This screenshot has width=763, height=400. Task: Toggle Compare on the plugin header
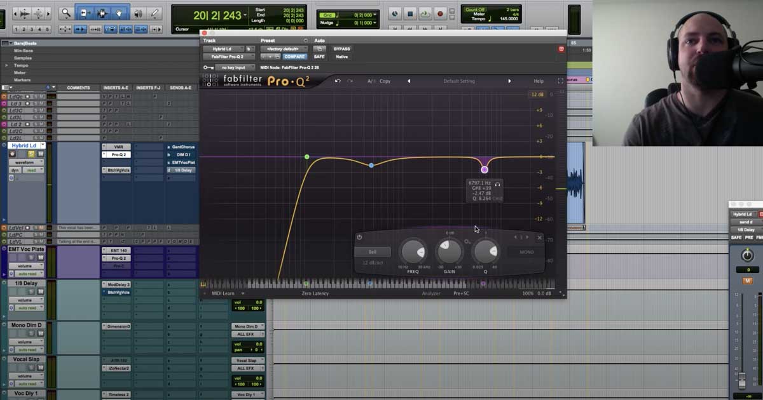pyautogui.click(x=294, y=57)
